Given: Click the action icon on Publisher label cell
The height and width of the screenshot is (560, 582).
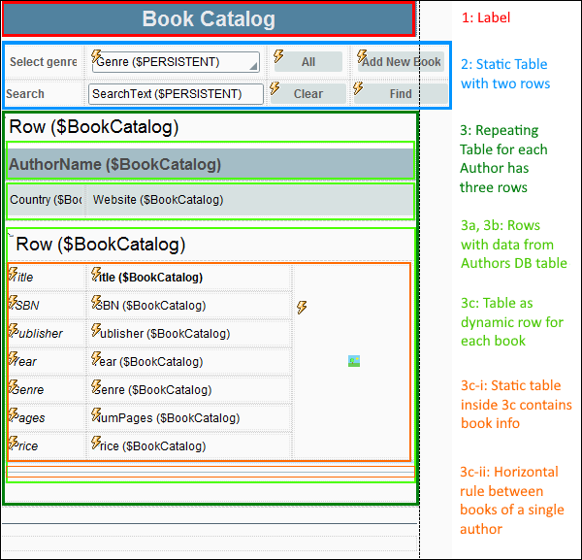Looking at the screenshot, I should (14, 331).
